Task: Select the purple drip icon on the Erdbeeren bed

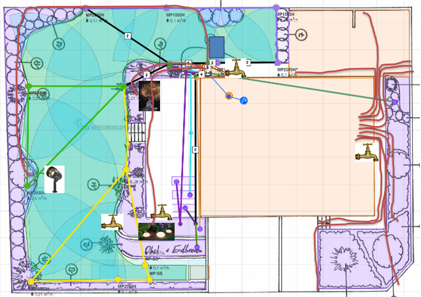Action: point(197,247)
